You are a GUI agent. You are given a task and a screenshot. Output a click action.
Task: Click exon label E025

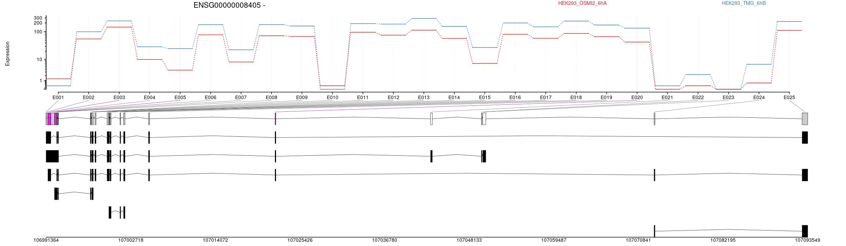tap(789, 97)
